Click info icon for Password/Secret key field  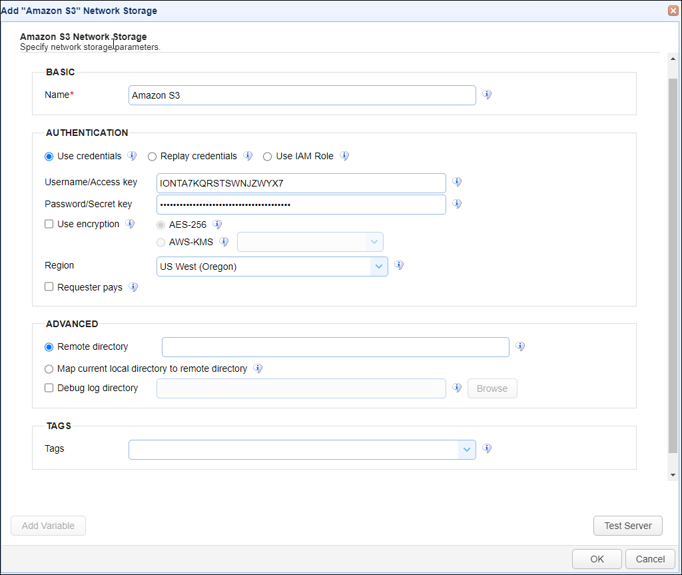(x=457, y=203)
